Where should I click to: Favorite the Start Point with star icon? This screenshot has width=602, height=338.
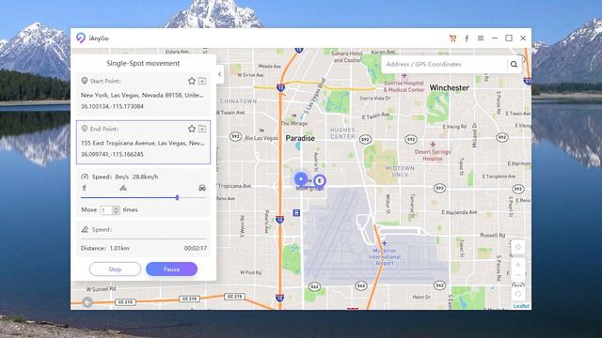click(192, 81)
